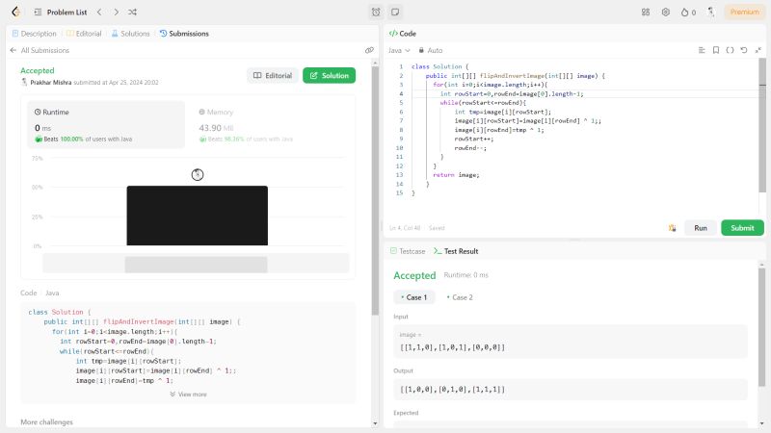771x433 pixels.
Task: Go to the previous problem arrow
Action: coord(99,12)
